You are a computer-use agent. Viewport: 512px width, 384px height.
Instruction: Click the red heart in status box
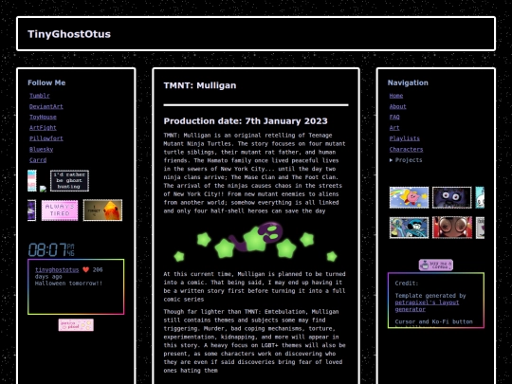[x=85, y=269]
